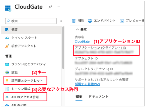
Task: Open the more options ellipsis menu
Action: (x=58, y=7)
